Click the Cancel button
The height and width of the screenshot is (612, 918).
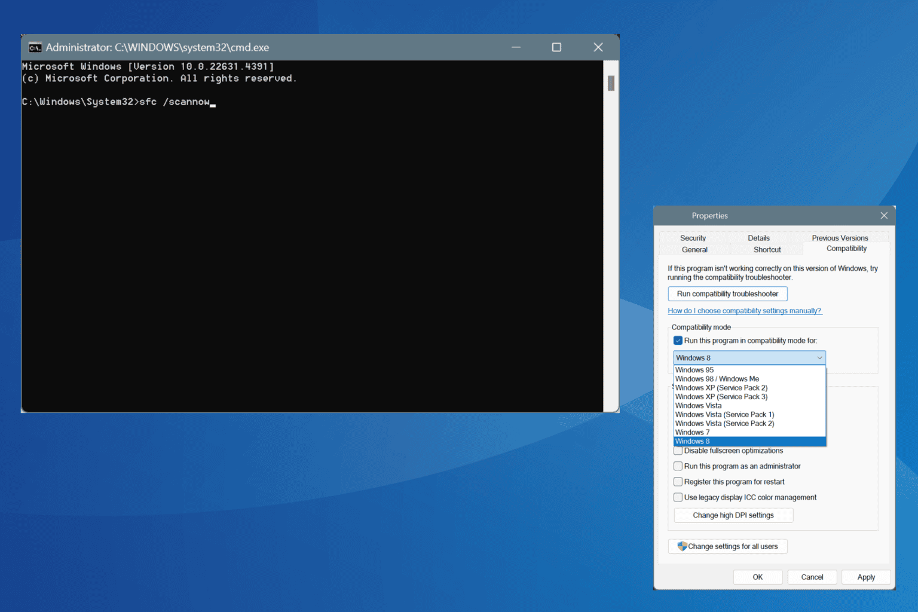click(812, 577)
